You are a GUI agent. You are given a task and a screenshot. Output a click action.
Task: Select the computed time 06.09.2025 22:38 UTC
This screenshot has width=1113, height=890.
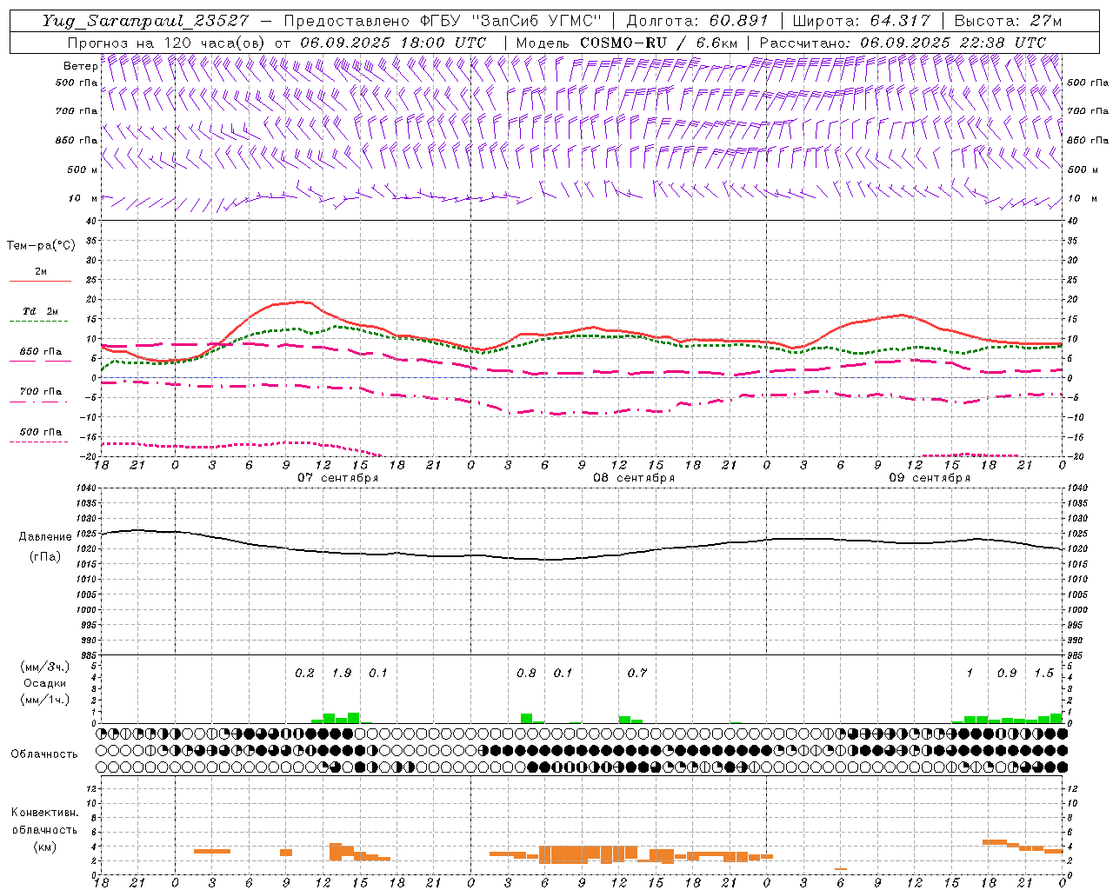click(953, 43)
